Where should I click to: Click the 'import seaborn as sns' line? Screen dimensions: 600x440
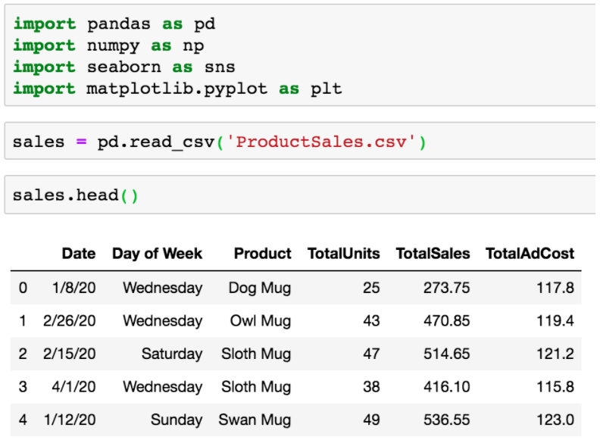pyautogui.click(x=124, y=67)
